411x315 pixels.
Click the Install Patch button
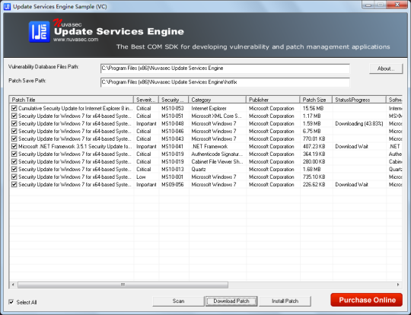click(x=285, y=301)
